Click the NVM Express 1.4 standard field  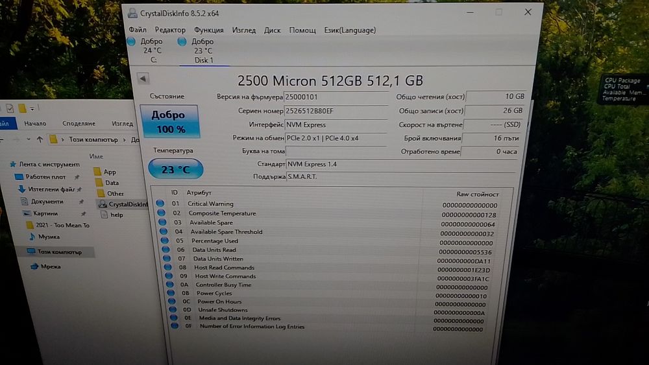click(x=402, y=164)
